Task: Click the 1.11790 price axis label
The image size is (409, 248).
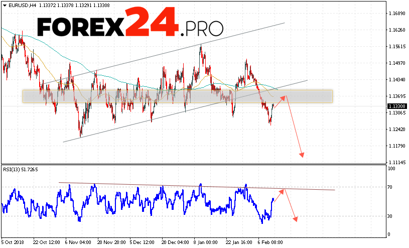Action: pos(397,146)
